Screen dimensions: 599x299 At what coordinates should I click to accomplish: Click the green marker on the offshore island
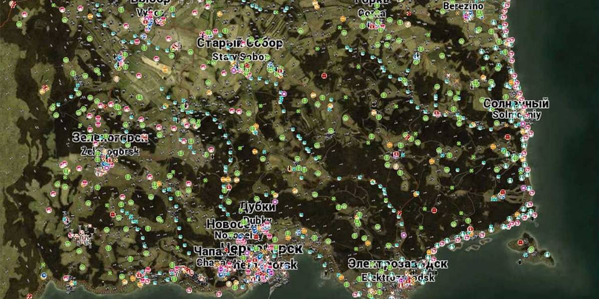coord(531,249)
